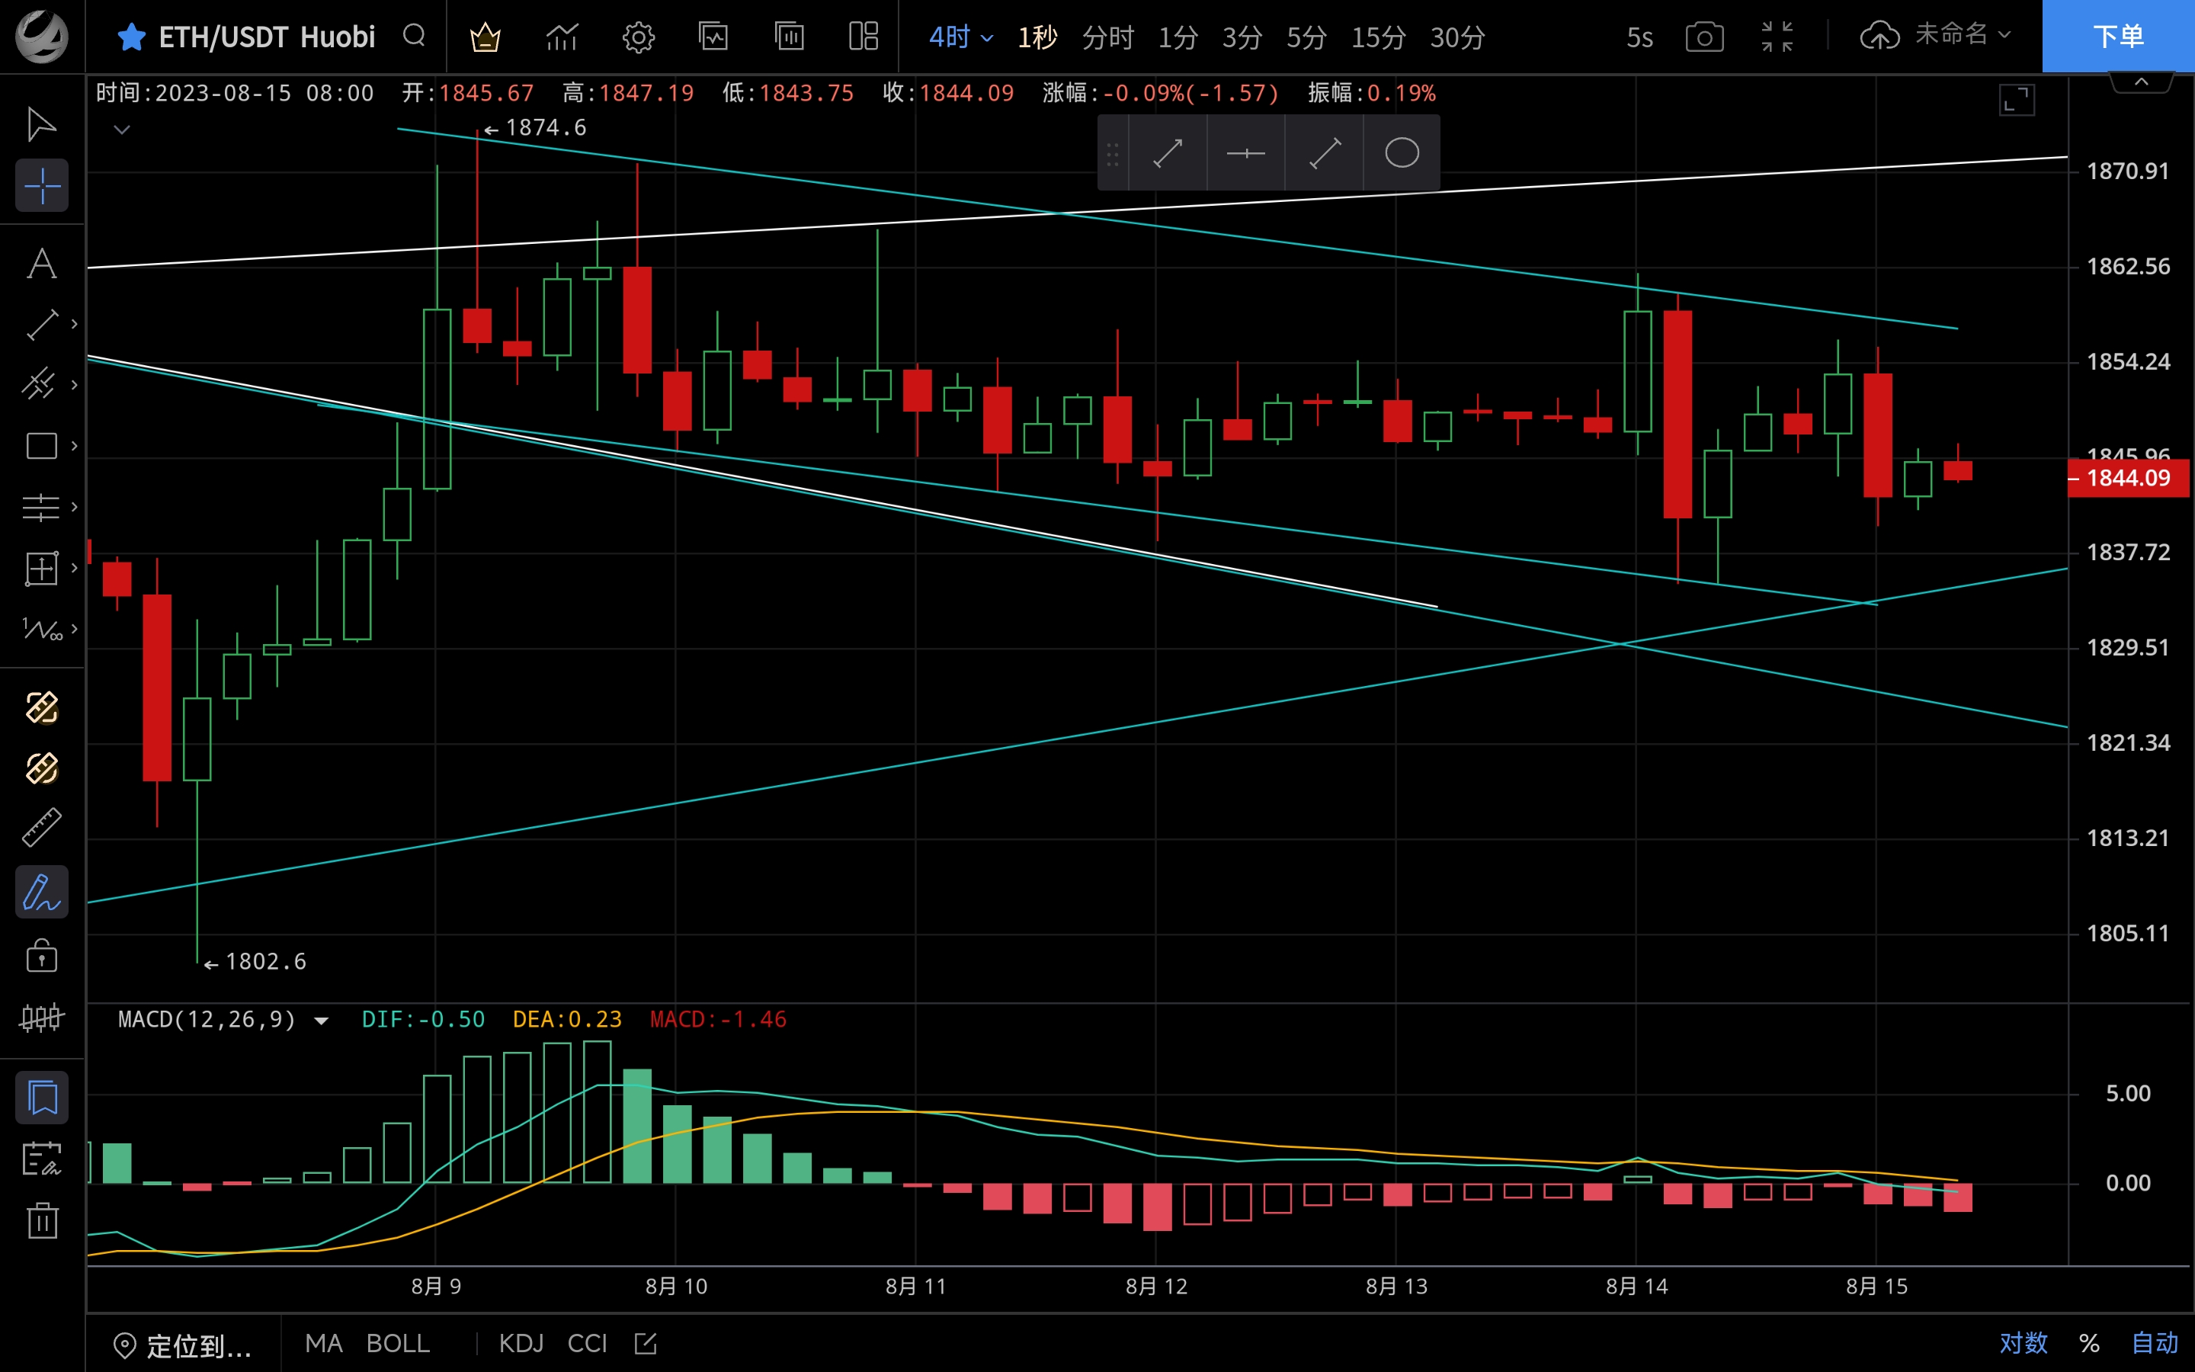Viewport: 2195px width, 1372px height.
Task: Click the ruler measure tool
Action: [42, 828]
